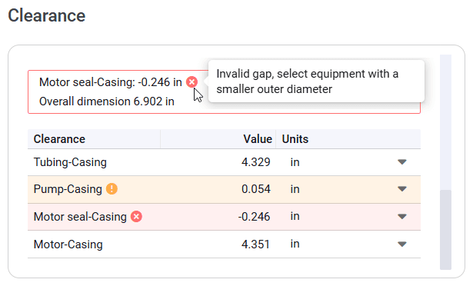
Task: Click the red error icon in Motor seal-Casing table row
Action: [136, 216]
